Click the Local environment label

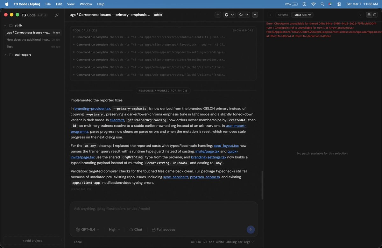click(x=78, y=242)
